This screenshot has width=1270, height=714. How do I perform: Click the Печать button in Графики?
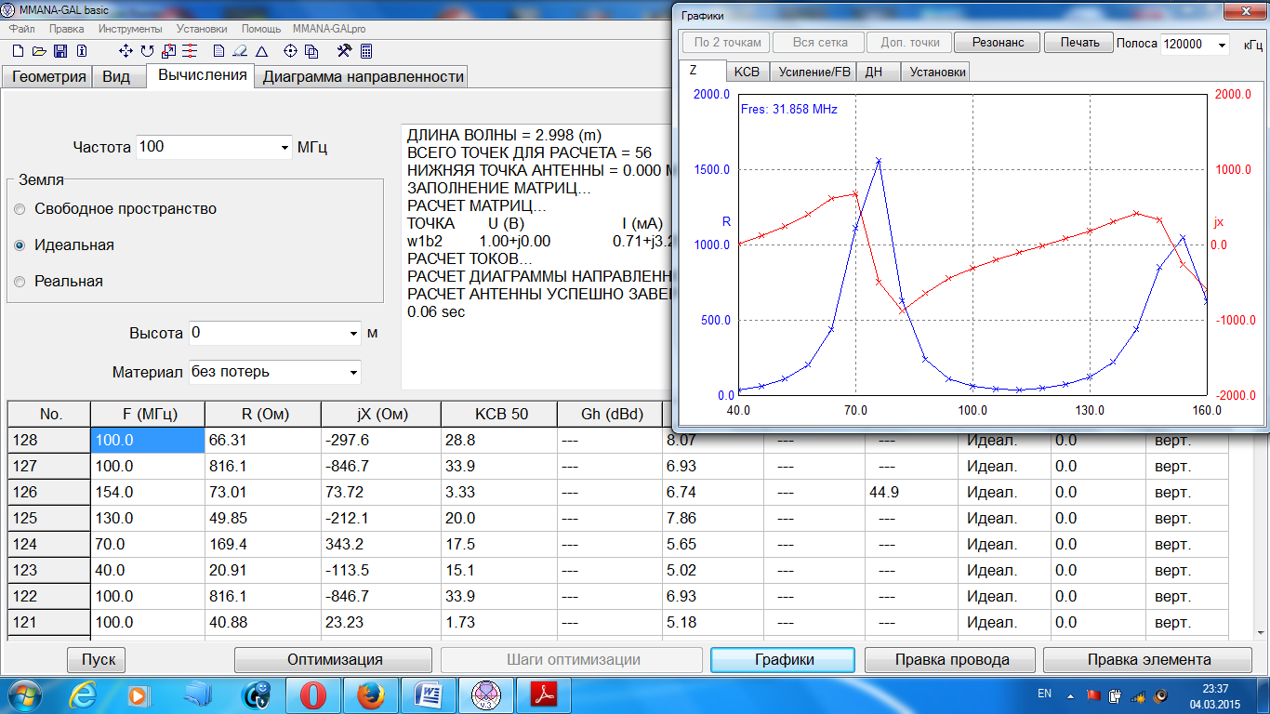click(1079, 43)
